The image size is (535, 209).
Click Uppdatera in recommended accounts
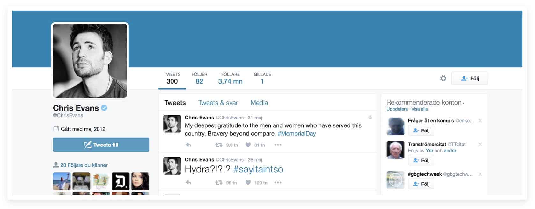coord(397,109)
